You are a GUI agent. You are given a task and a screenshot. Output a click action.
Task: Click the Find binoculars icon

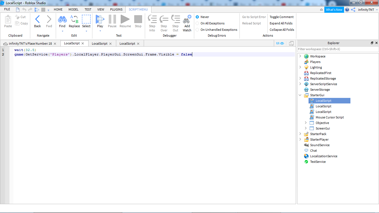[62, 20]
